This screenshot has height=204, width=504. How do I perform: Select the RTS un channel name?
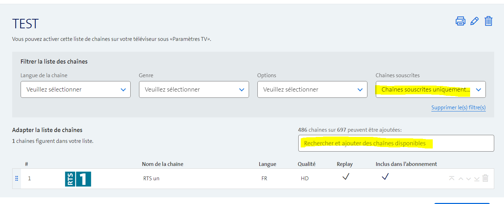click(x=151, y=178)
